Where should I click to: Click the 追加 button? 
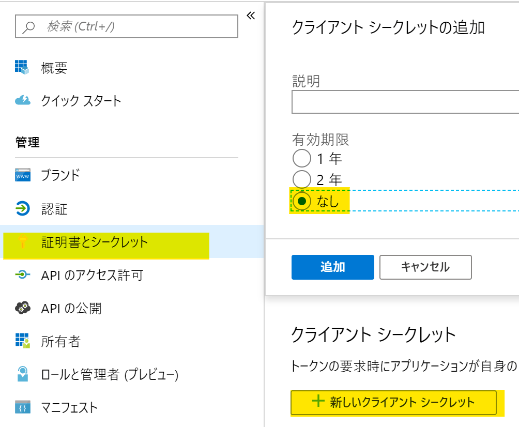pos(332,267)
